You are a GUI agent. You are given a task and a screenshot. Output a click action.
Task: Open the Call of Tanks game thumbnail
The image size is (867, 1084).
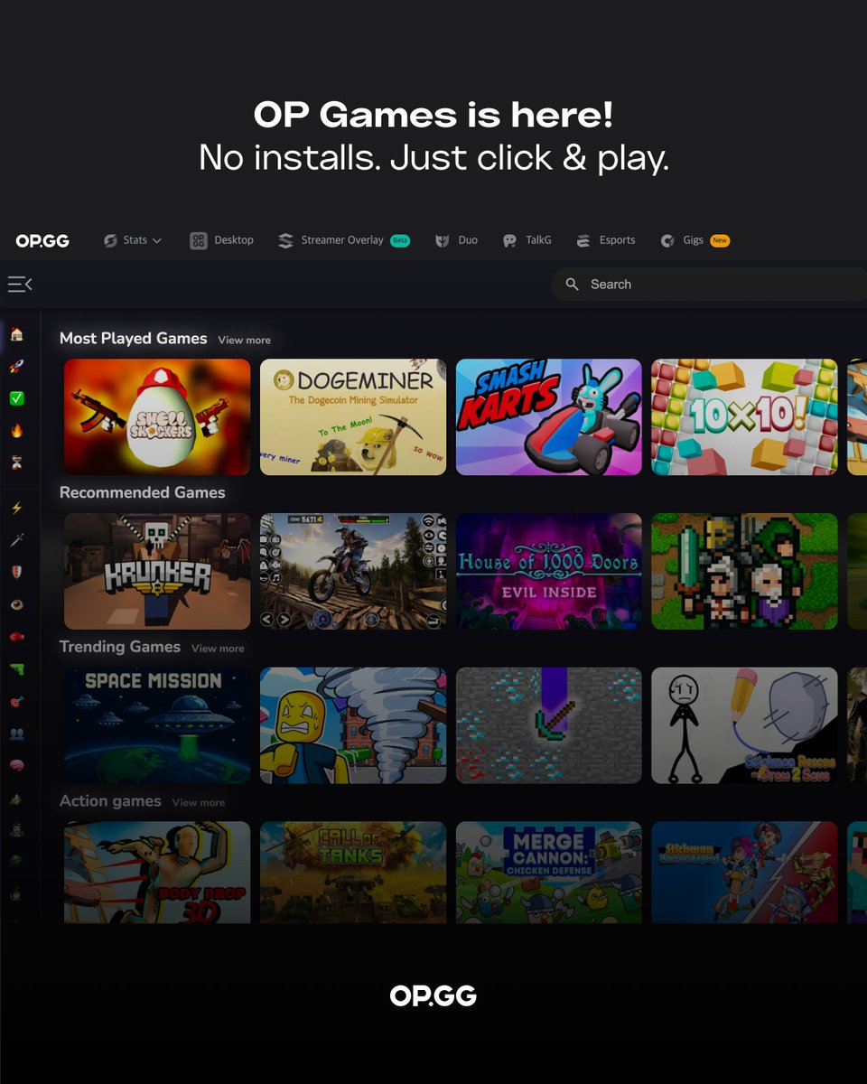coord(353,872)
